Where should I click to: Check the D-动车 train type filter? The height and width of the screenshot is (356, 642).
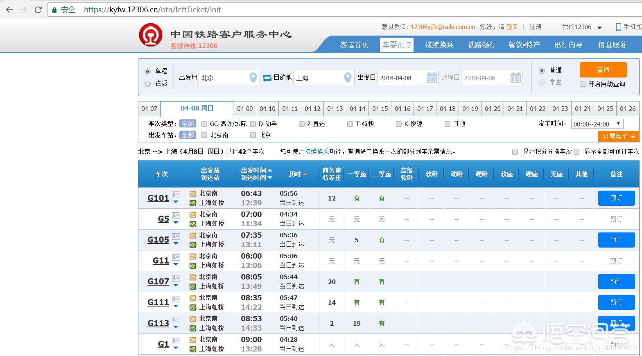pyautogui.click(x=253, y=124)
